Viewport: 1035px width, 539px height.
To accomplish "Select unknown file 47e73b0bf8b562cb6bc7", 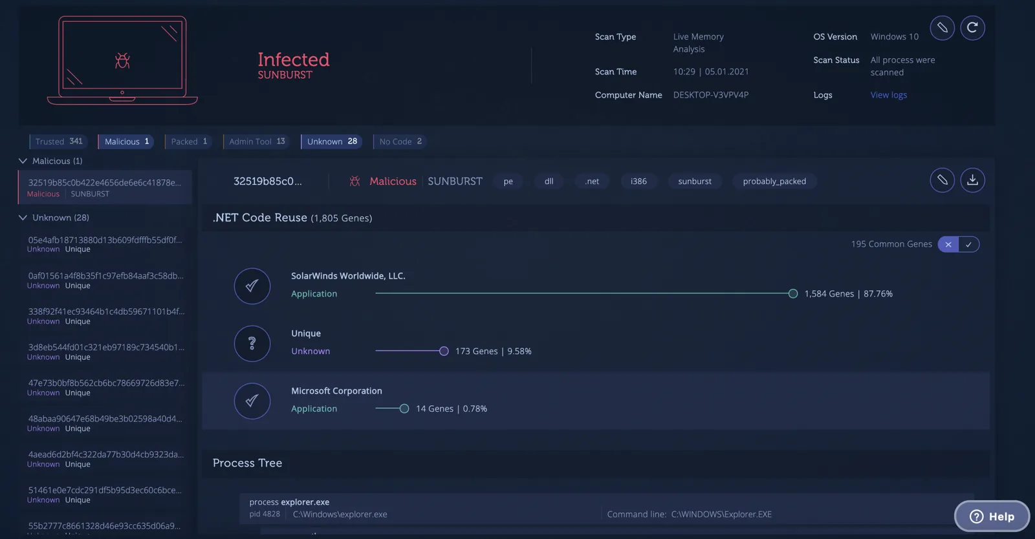I will pos(105,388).
